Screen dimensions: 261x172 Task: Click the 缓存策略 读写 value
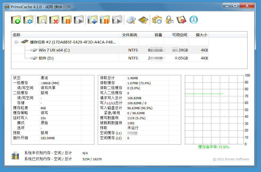pos(44,113)
